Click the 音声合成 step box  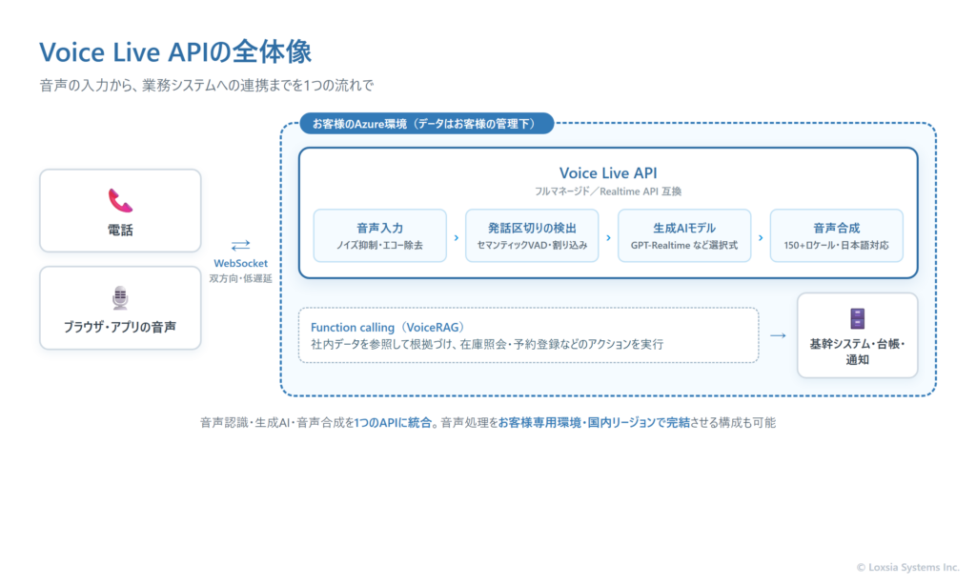pos(837,235)
